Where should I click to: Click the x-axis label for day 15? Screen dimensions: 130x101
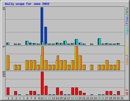[x=61, y=98]
